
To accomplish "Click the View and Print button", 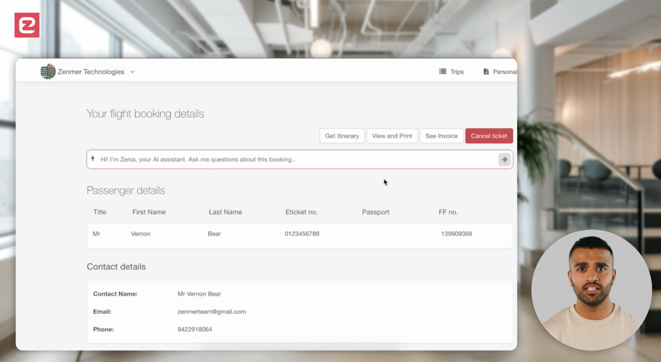I will 392,136.
